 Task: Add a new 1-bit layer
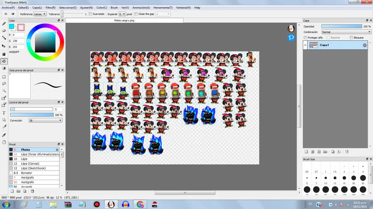pyautogui.click(x=319, y=152)
